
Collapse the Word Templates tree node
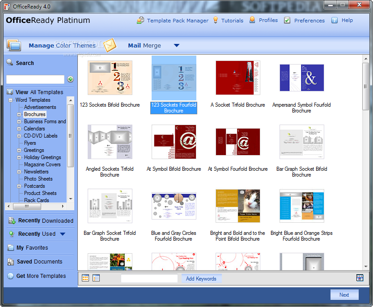point(10,100)
